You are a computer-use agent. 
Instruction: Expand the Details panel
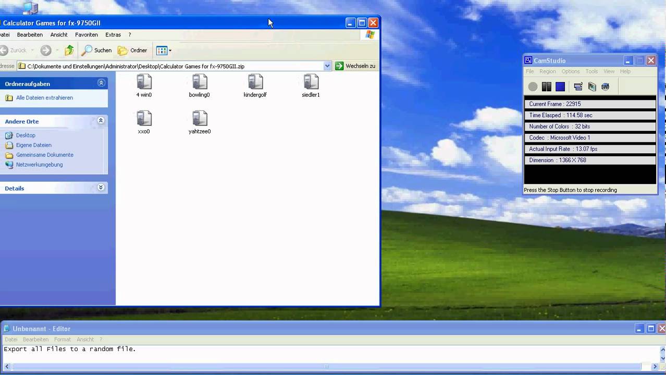pos(101,188)
